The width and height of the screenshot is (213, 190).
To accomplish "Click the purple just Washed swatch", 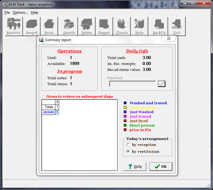I will pyautogui.click(x=125, y=112).
